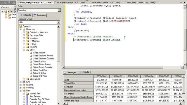Click the Connect button in Object Explorer
This screenshot has height=105, width=187.
click(x=6, y=7)
